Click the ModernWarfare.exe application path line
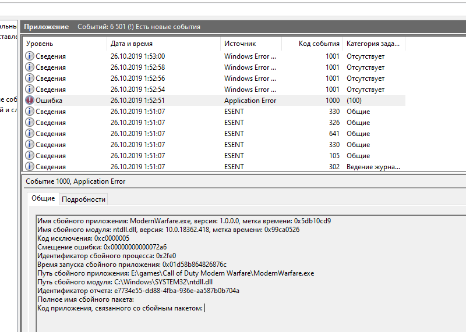The image size is (466, 332). pos(175,273)
